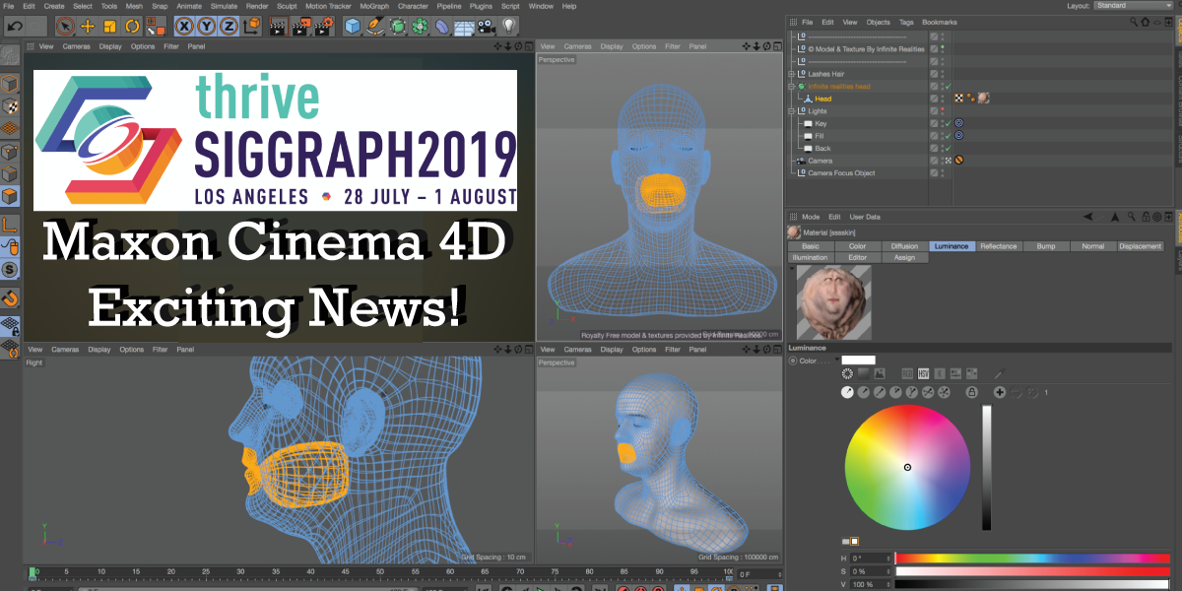Screen dimensions: 1182x591
Task: Switch to the Reflectance tab in the Material editor
Action: (999, 246)
